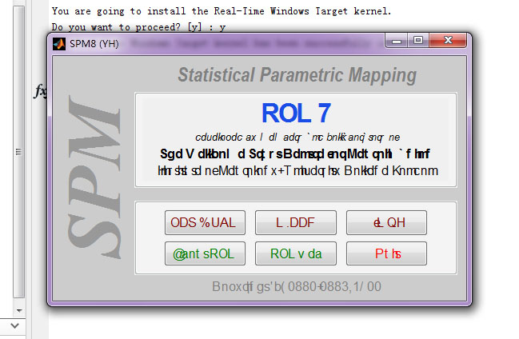This screenshot has width=519, height=339.
Task: Click the green '@ant sROL' button
Action: [205, 253]
